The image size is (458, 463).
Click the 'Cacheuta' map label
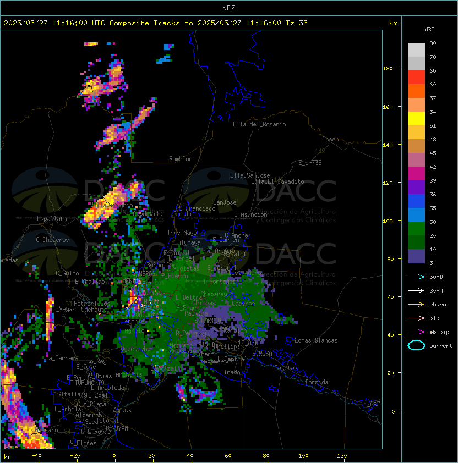pyautogui.click(x=94, y=310)
